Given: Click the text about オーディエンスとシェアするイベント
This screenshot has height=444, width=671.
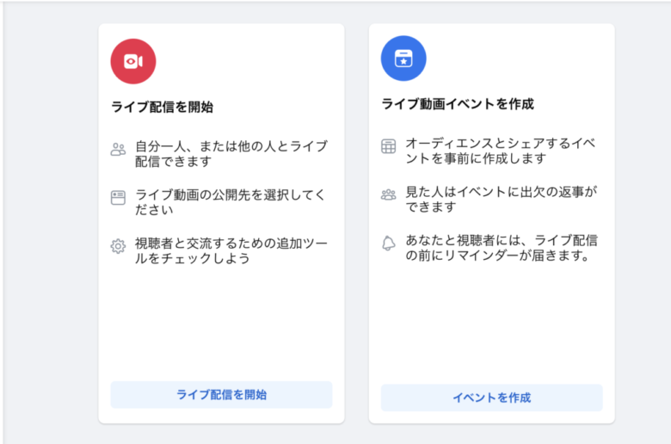Looking at the screenshot, I should (x=501, y=150).
